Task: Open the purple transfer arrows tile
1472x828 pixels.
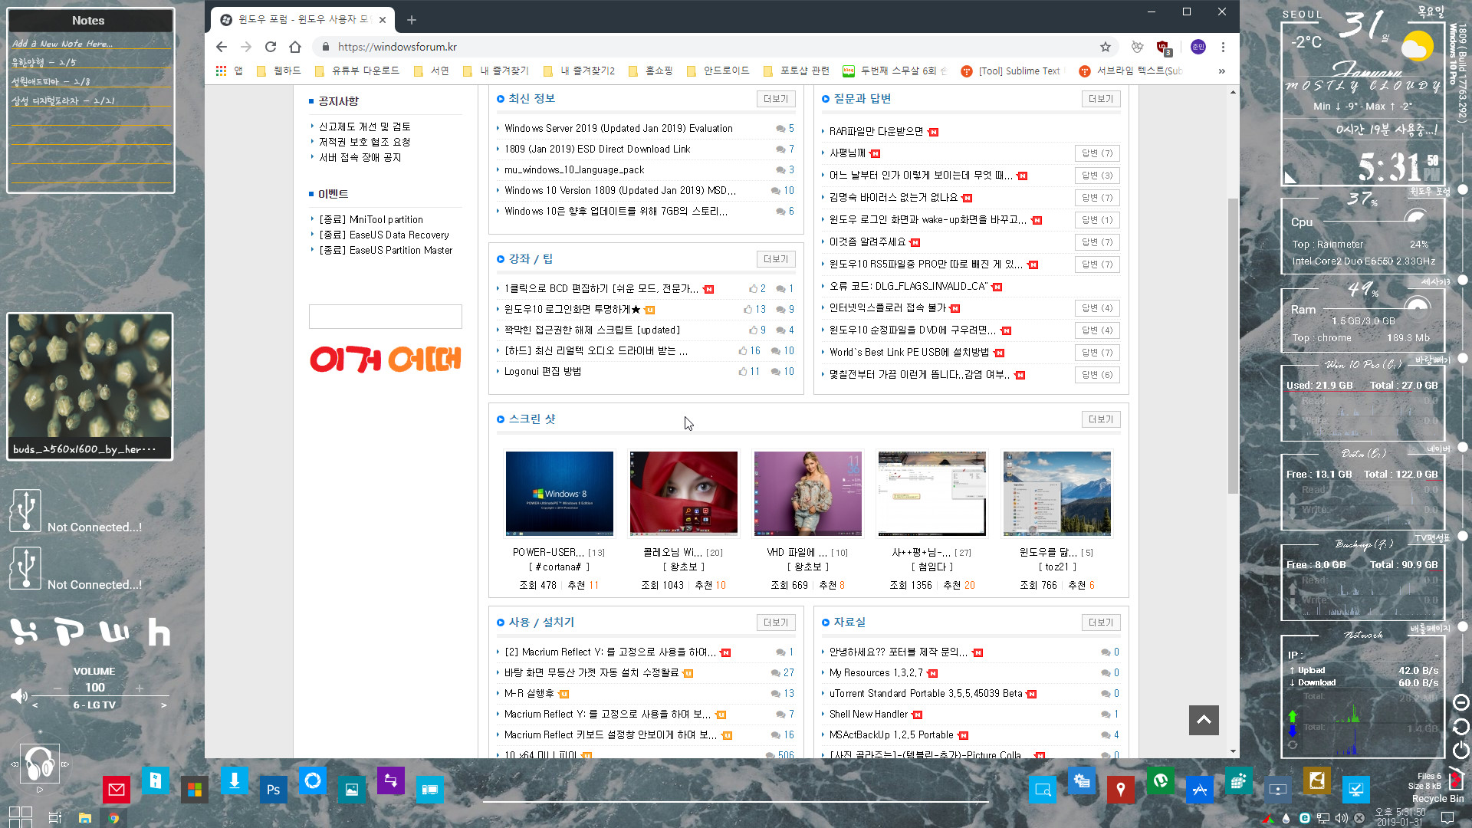Action: (x=390, y=780)
